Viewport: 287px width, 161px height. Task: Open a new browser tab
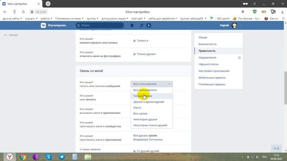[48, 4]
